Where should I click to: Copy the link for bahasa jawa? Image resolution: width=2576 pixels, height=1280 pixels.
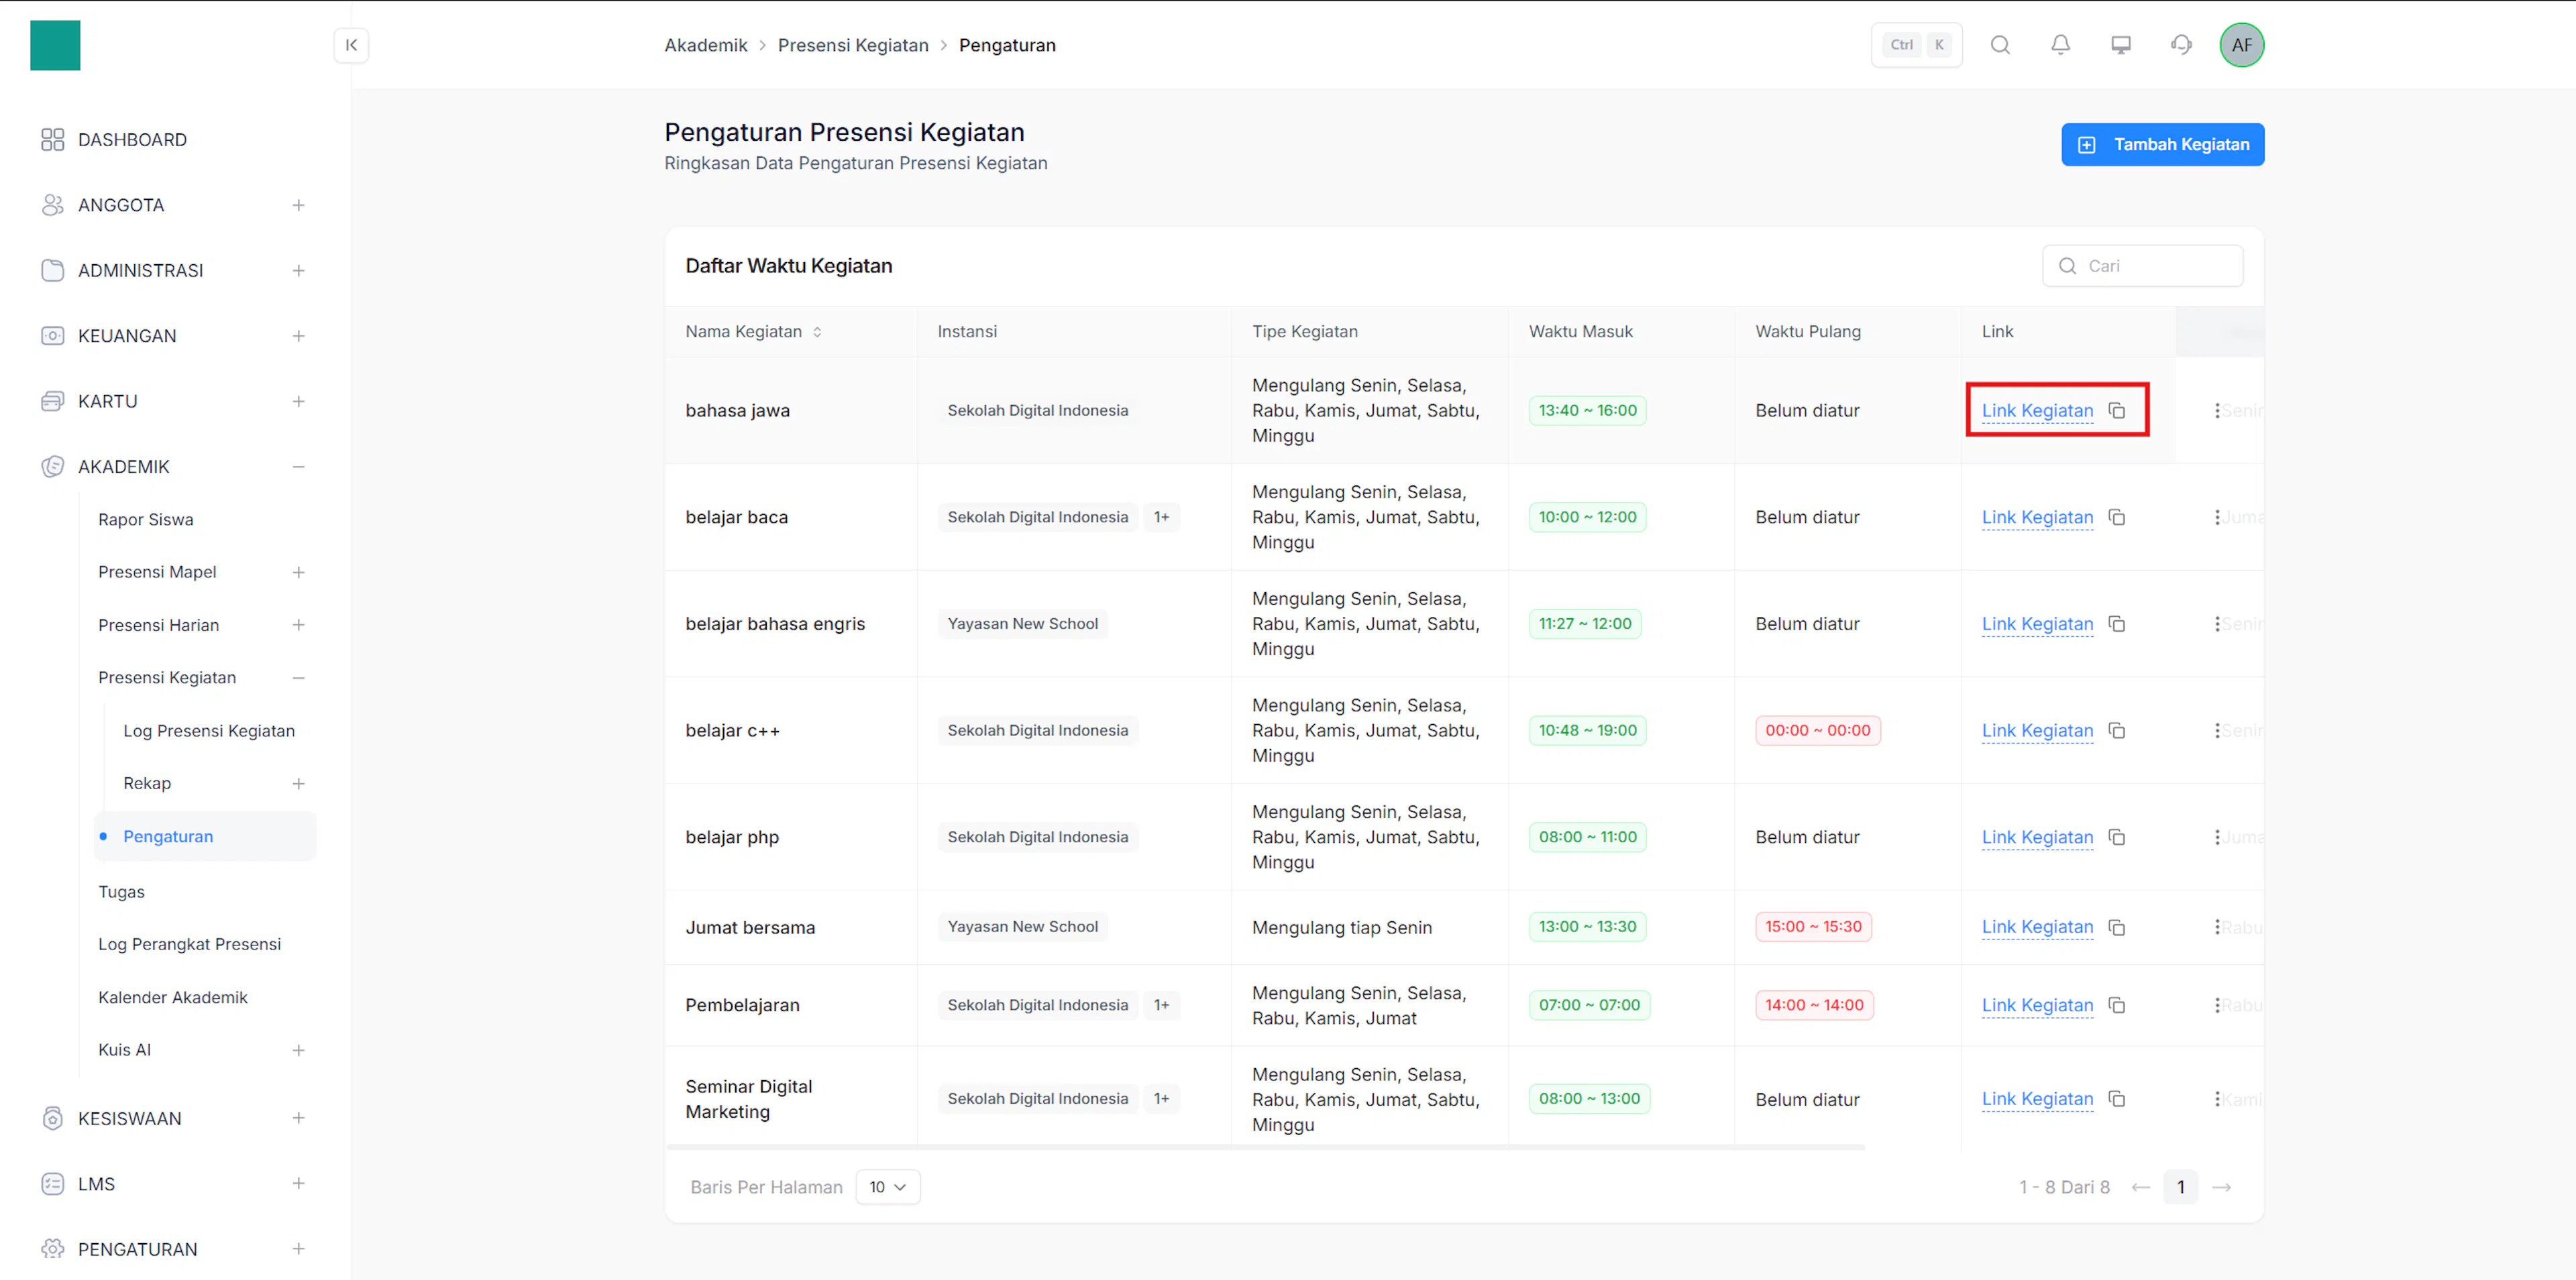pyautogui.click(x=2117, y=410)
